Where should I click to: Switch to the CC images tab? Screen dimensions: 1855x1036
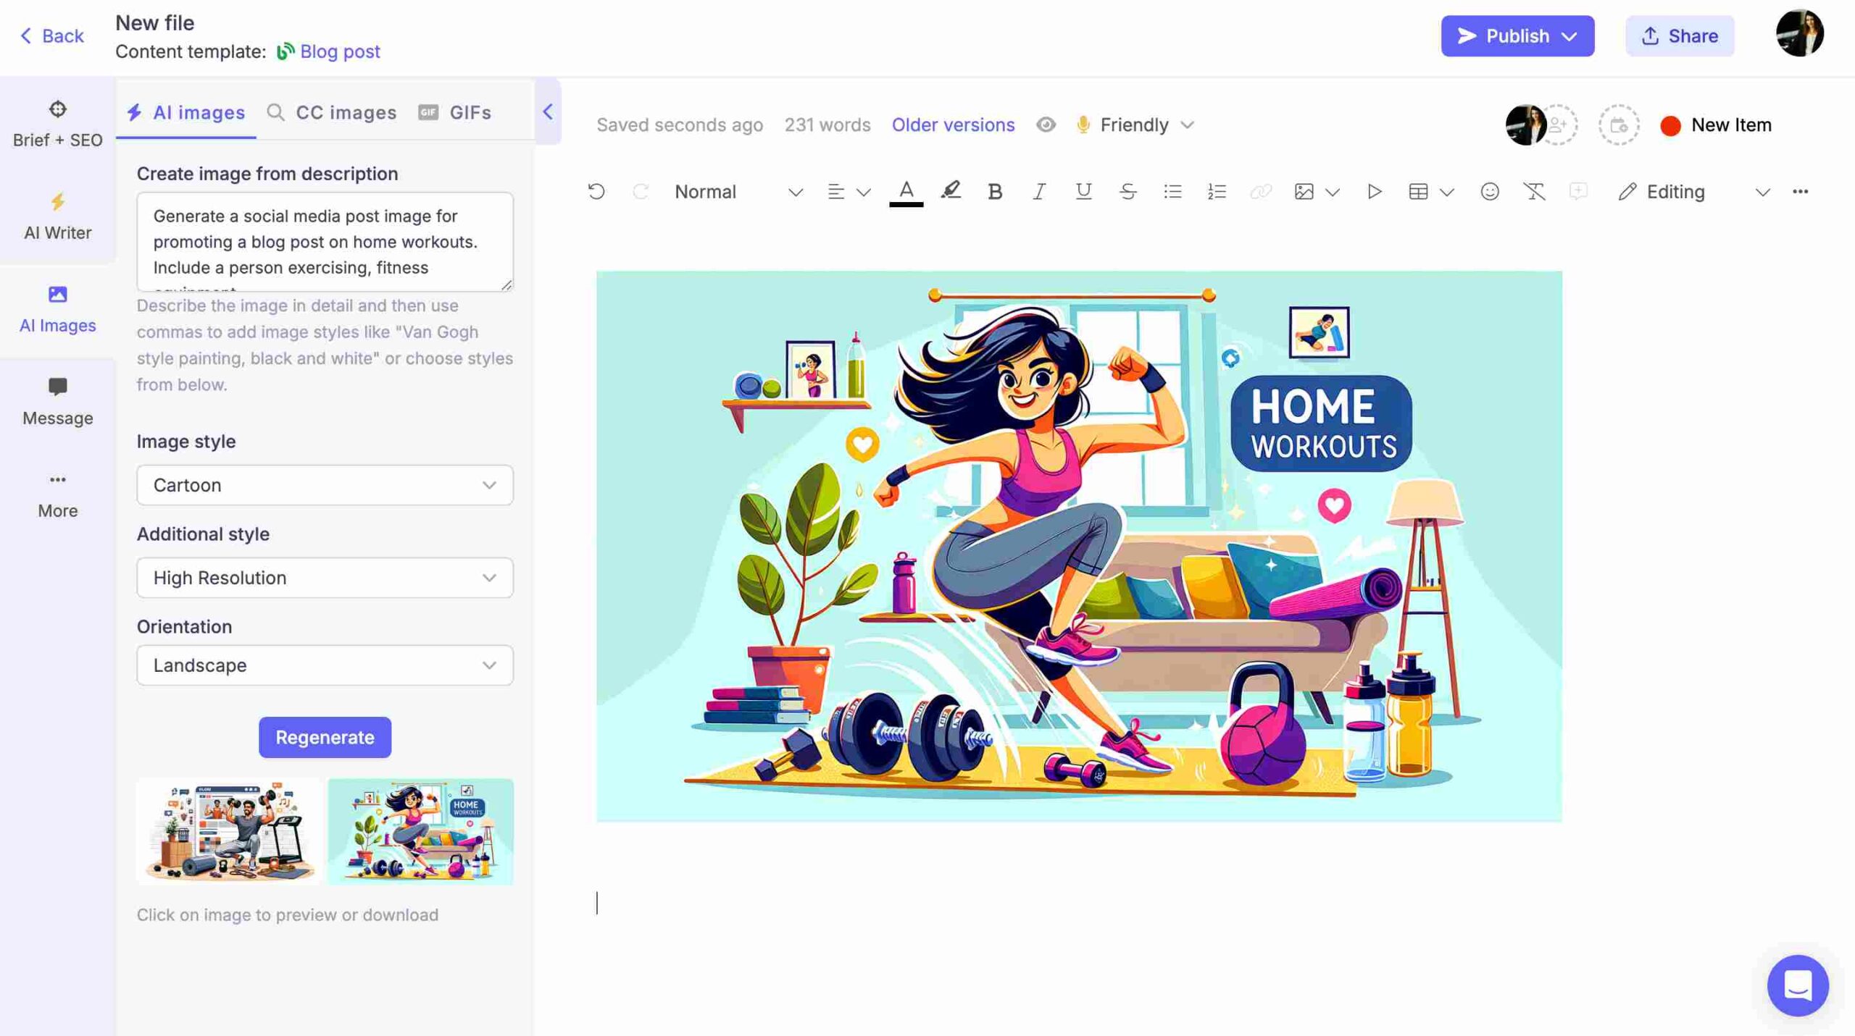pos(345,111)
